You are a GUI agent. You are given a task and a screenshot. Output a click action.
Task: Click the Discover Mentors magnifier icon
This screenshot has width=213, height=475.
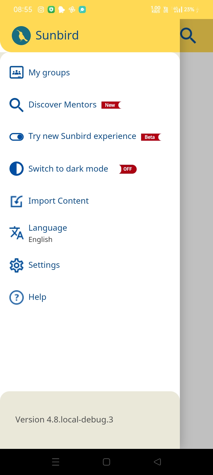pos(17,105)
